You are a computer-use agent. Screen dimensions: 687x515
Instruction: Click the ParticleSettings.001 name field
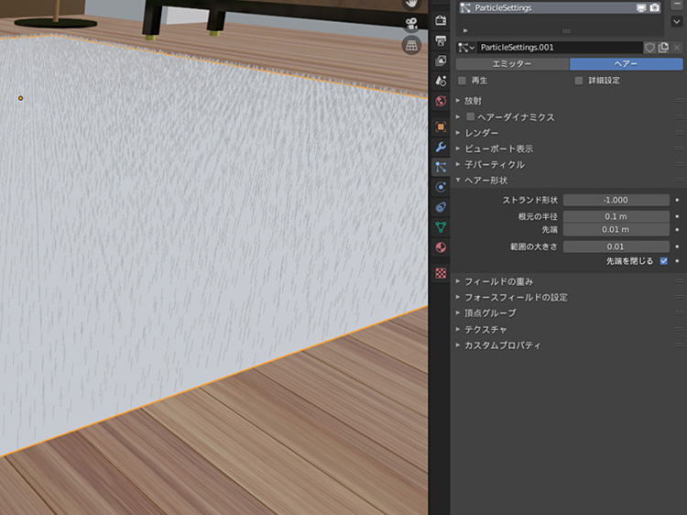click(557, 47)
